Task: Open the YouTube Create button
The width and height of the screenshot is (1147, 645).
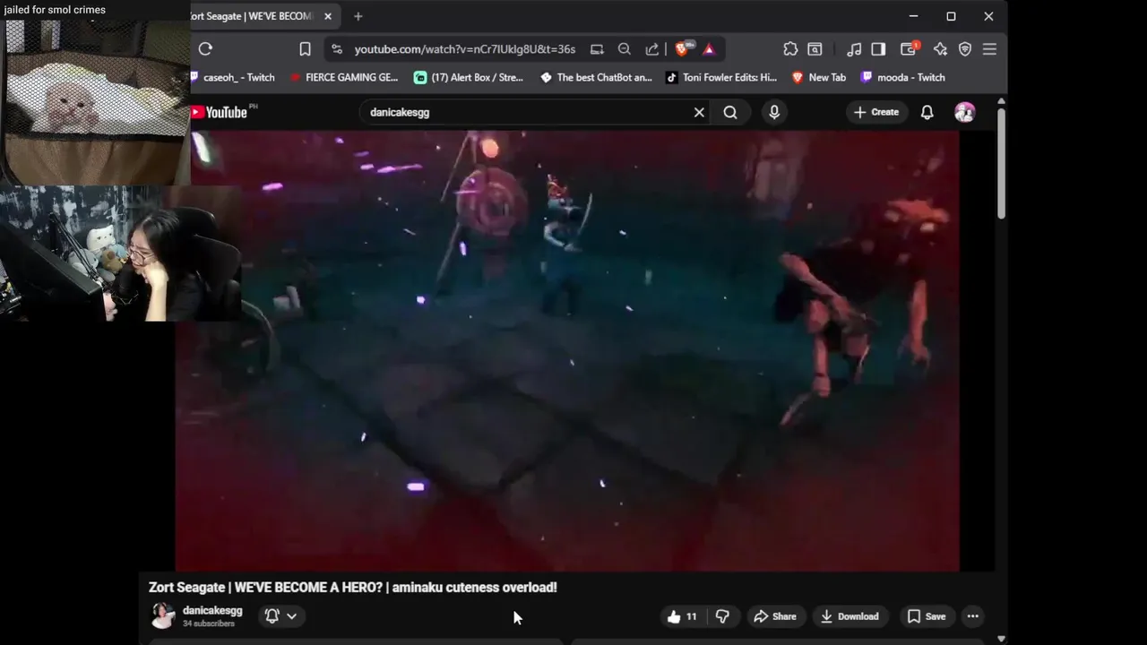Action: tap(876, 112)
